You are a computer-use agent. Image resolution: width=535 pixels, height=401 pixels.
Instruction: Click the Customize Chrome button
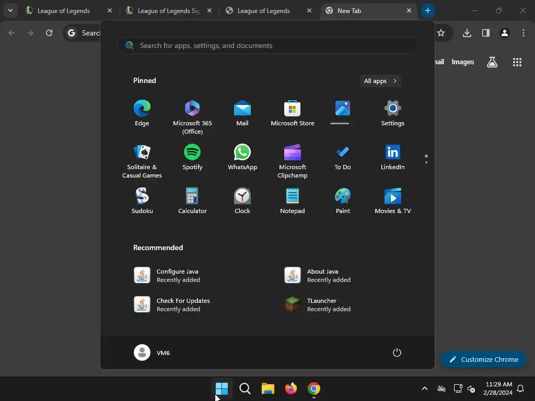483,359
